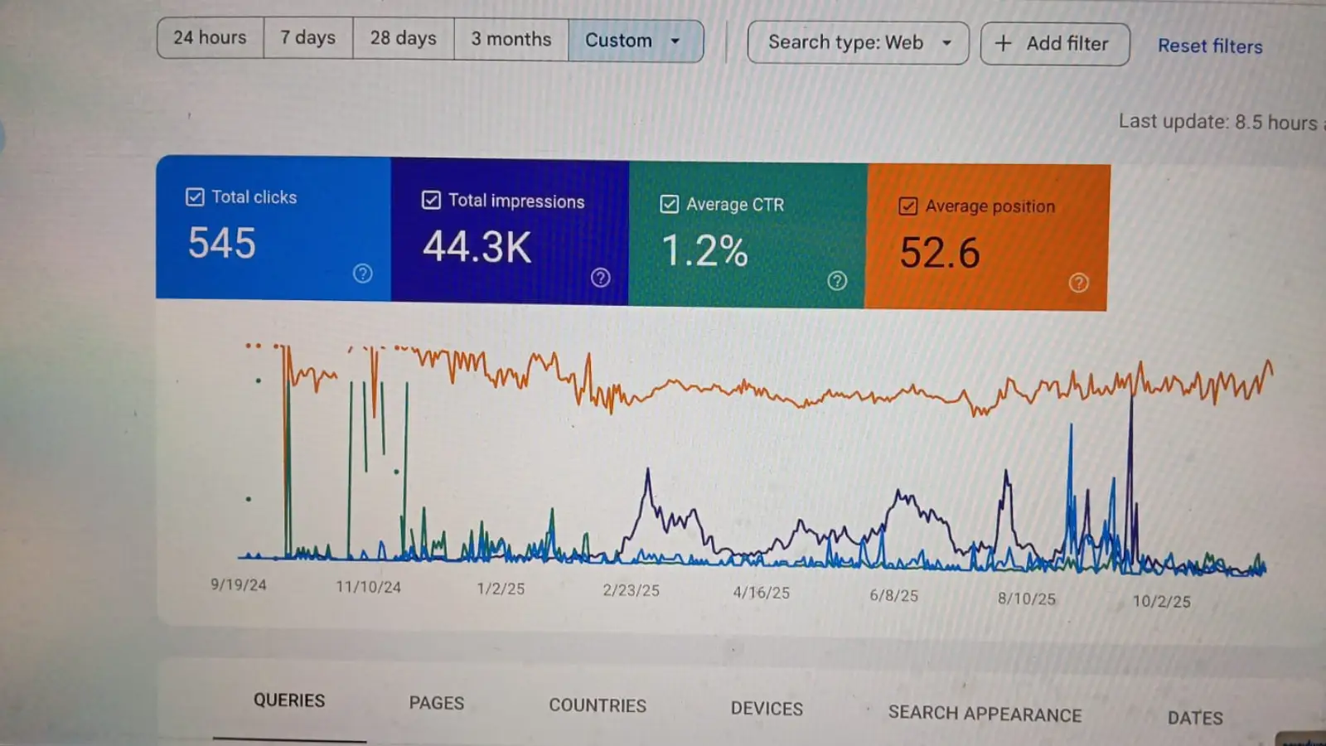Click help icon on Total impressions card
1326x746 pixels.
[600, 278]
